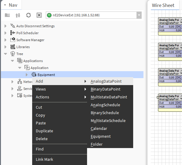Collapse the Applications node

12,61
